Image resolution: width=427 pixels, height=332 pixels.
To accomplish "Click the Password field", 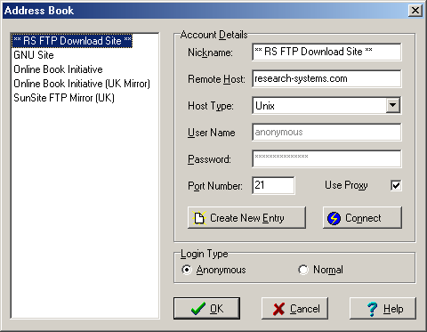I will [326, 158].
